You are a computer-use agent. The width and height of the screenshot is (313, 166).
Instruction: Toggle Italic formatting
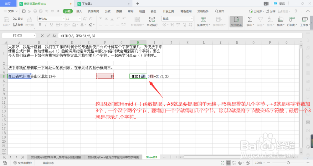click(46, 25)
